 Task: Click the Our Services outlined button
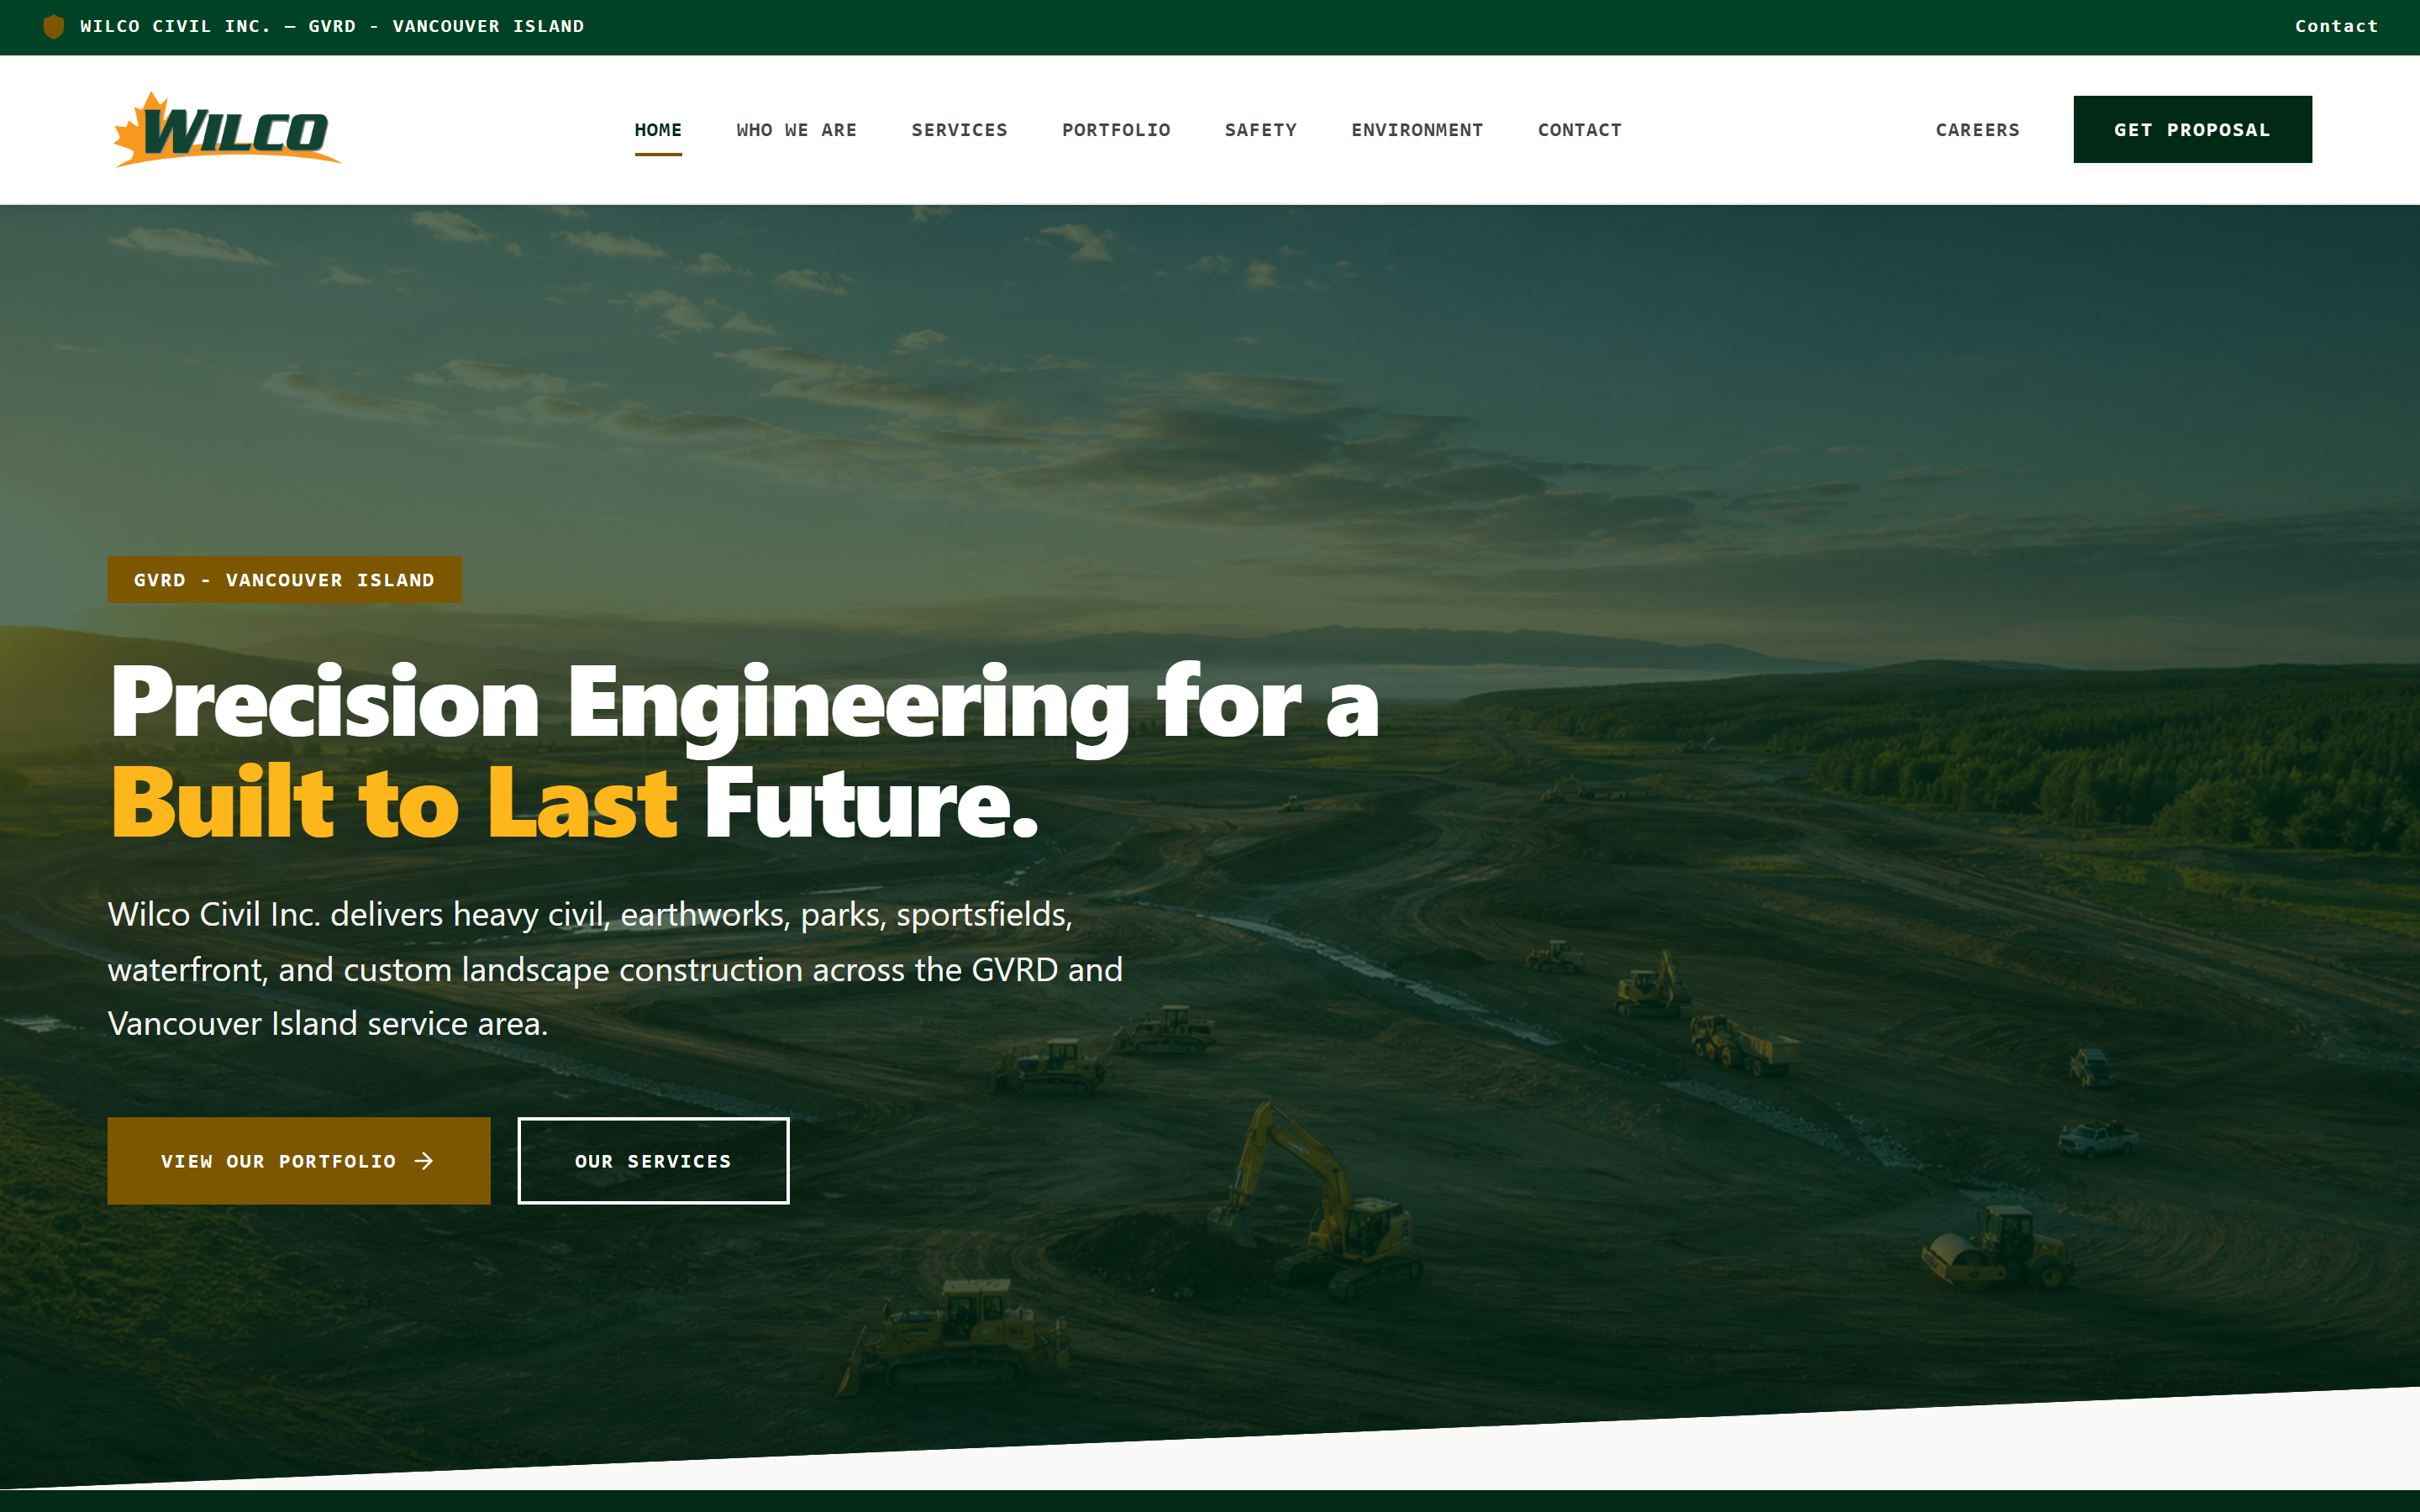[653, 1161]
